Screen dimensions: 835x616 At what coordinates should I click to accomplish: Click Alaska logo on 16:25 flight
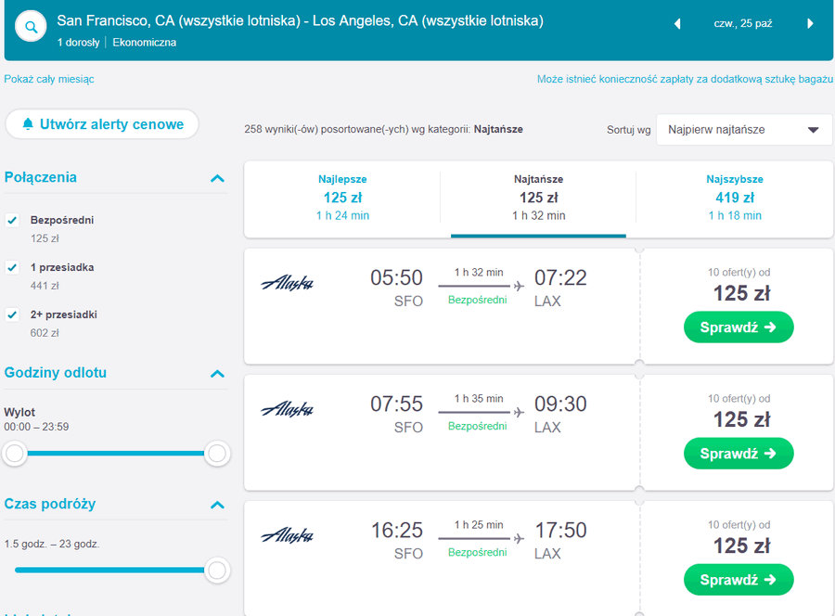pyautogui.click(x=287, y=536)
